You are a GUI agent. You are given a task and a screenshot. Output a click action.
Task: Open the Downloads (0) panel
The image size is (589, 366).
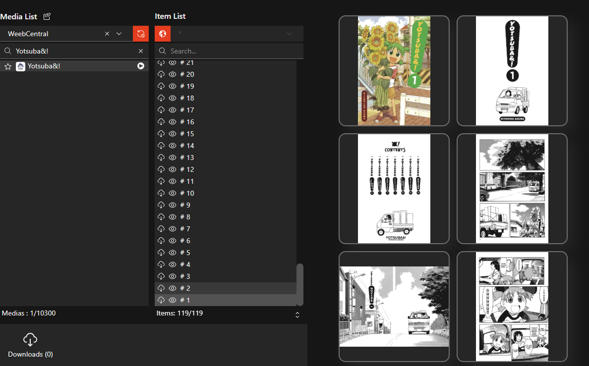click(30, 345)
